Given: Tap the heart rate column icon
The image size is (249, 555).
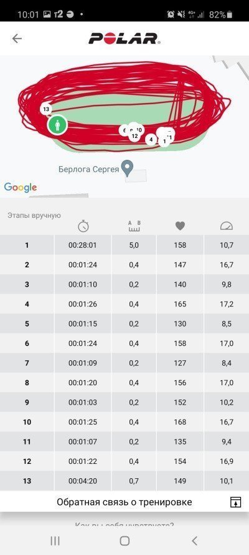Looking at the screenshot, I should (x=181, y=226).
